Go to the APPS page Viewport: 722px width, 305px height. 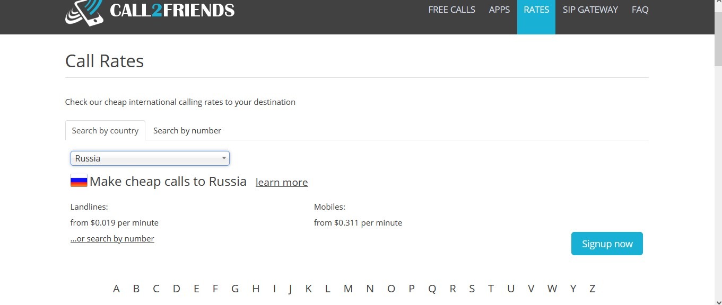tap(499, 10)
